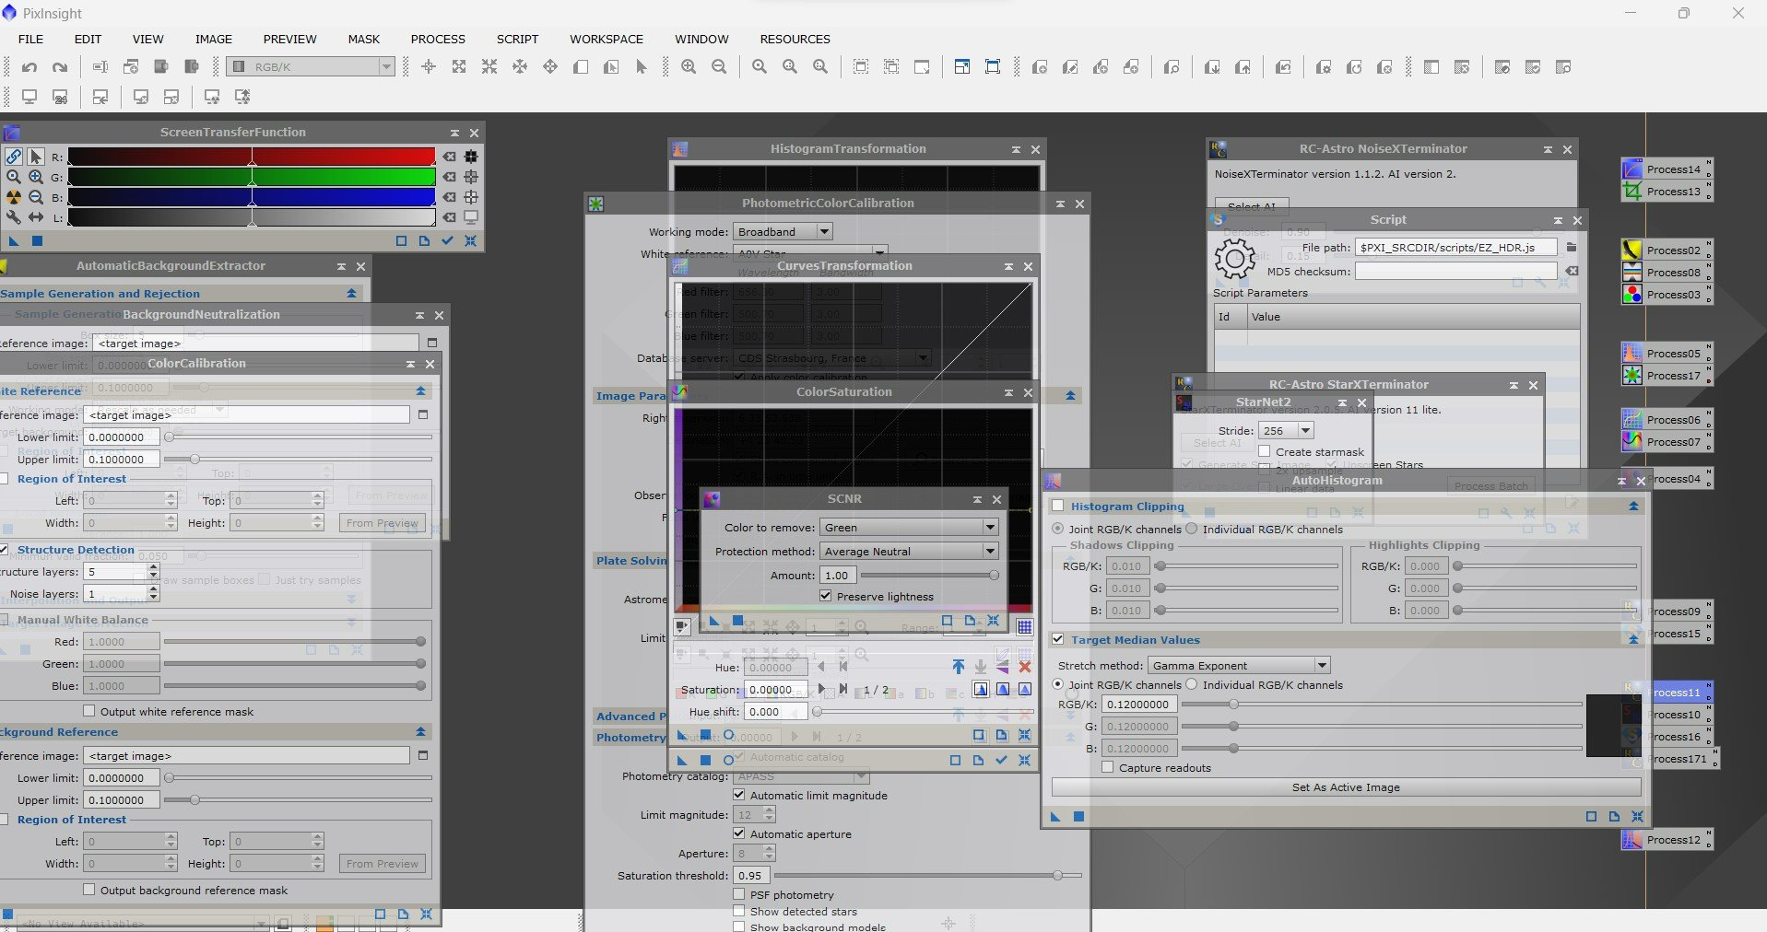
Task: Click the radioactive auto-stretch icon in ScreenTransferFunction
Action: [14, 197]
